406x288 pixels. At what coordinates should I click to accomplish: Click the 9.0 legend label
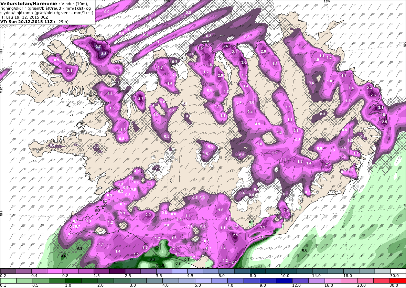(263, 285)
